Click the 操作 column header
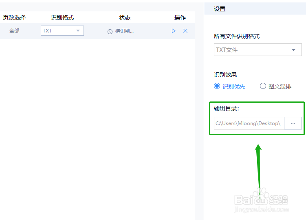This screenshot has width=306, height=220. point(180,17)
